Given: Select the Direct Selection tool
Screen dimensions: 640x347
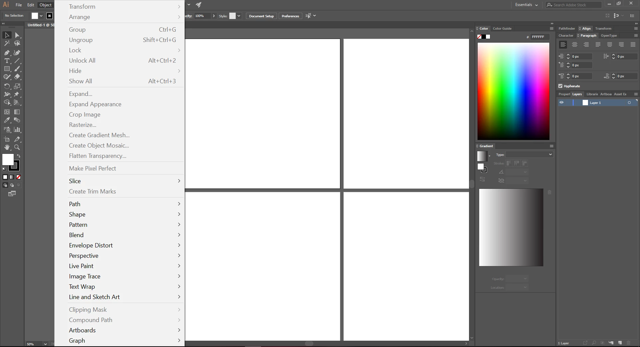Looking at the screenshot, I should [x=17, y=35].
